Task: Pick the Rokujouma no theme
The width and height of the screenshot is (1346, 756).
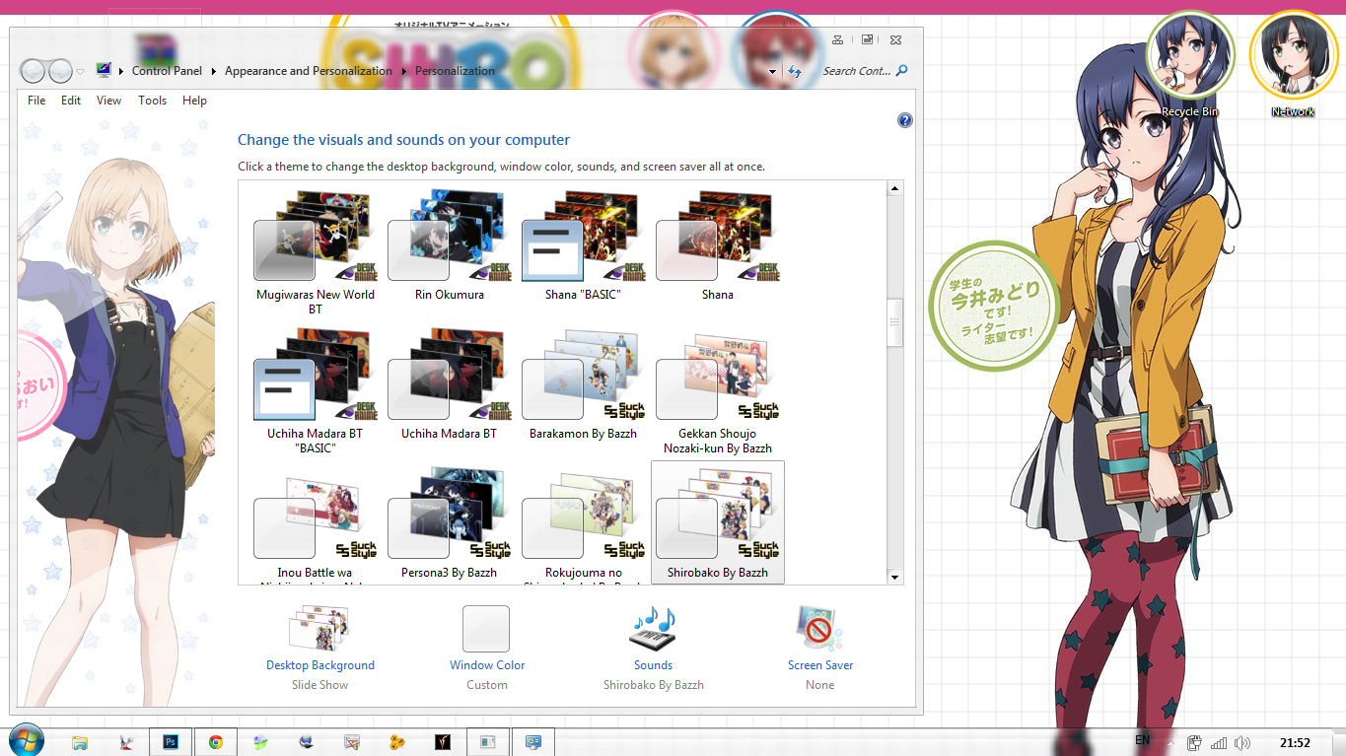Action: pos(584,524)
